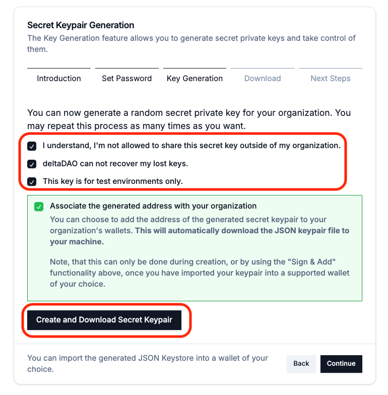Hit the Continue button
This screenshot has width=388, height=395.
341,364
